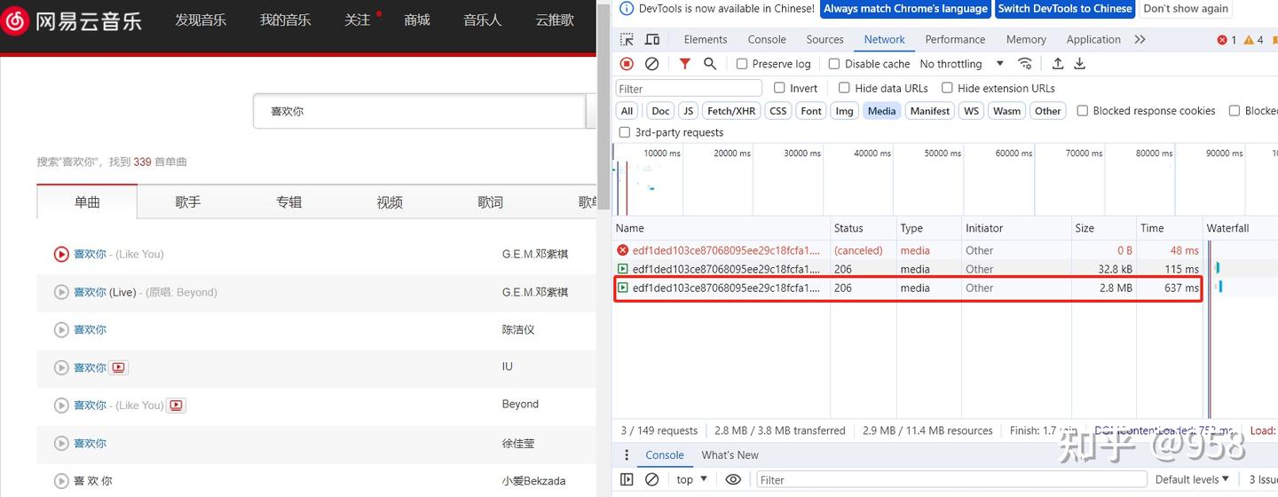Toggle the red network filter funnel icon
Viewport: 1278px width, 497px height.
click(684, 64)
